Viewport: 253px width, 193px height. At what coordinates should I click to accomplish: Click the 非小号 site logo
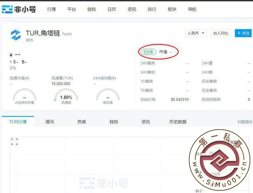point(19,9)
